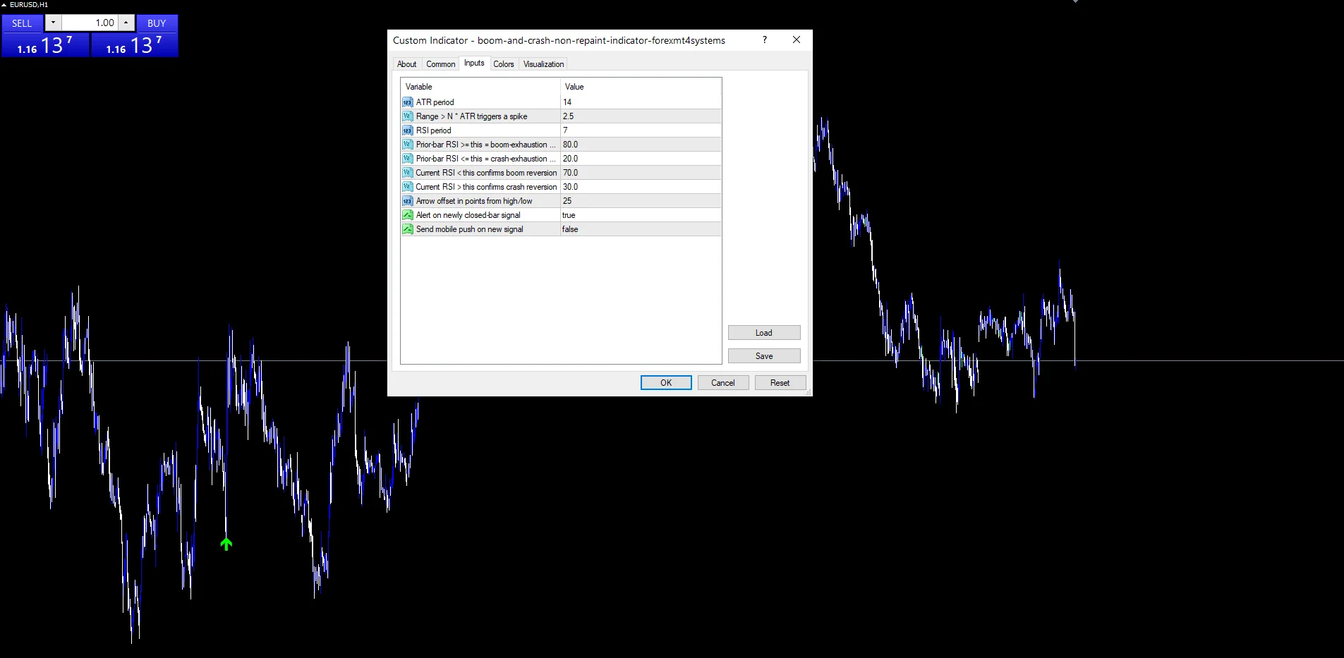Click the RSI period variable icon

pos(407,130)
